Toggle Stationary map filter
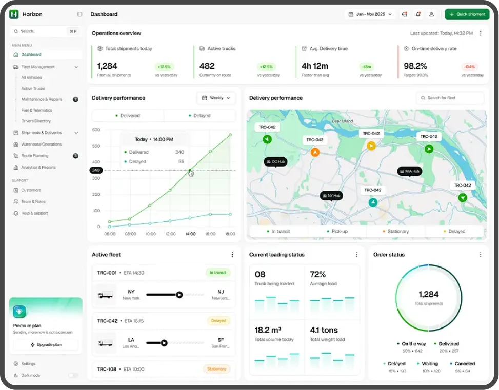 click(395, 231)
